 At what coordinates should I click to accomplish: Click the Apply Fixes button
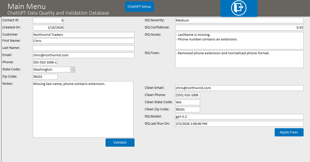click(x=289, y=132)
